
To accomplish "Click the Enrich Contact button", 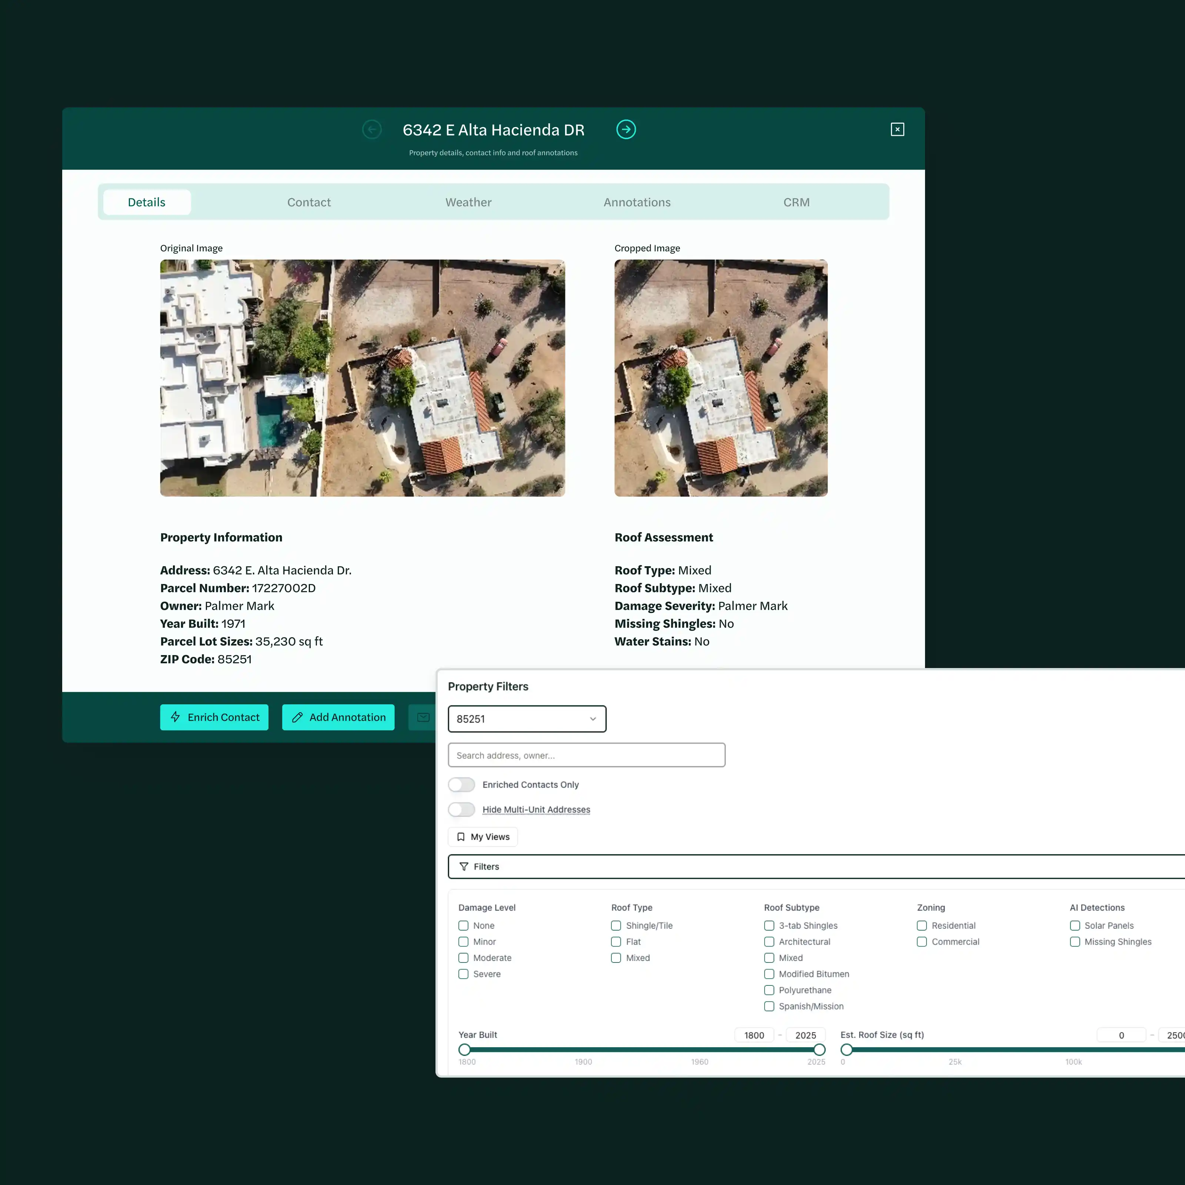I will coord(214,717).
